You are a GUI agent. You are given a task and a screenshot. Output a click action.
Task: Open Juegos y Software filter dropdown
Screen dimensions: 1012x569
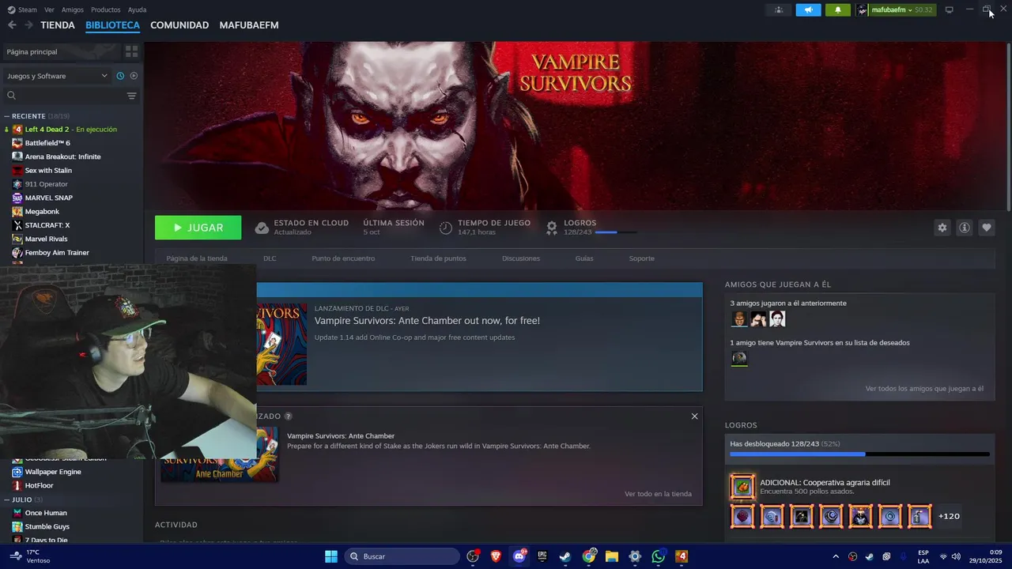tap(57, 76)
